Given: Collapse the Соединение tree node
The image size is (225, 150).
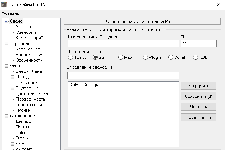Looking at the screenshot, I should [x=6, y=116].
